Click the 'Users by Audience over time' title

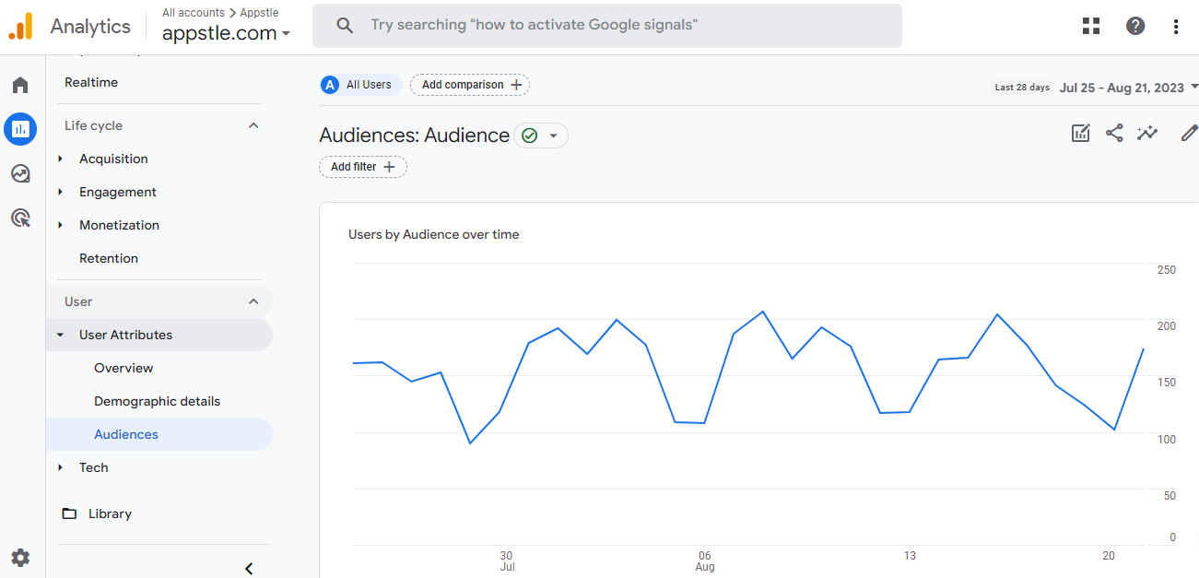click(433, 234)
